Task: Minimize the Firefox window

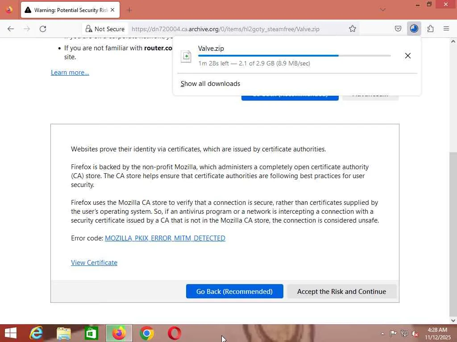Action: click(417, 4)
